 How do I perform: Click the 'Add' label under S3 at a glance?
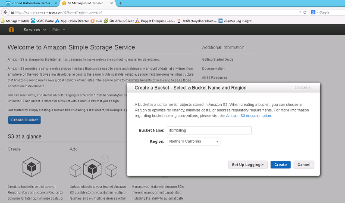pos(73,149)
